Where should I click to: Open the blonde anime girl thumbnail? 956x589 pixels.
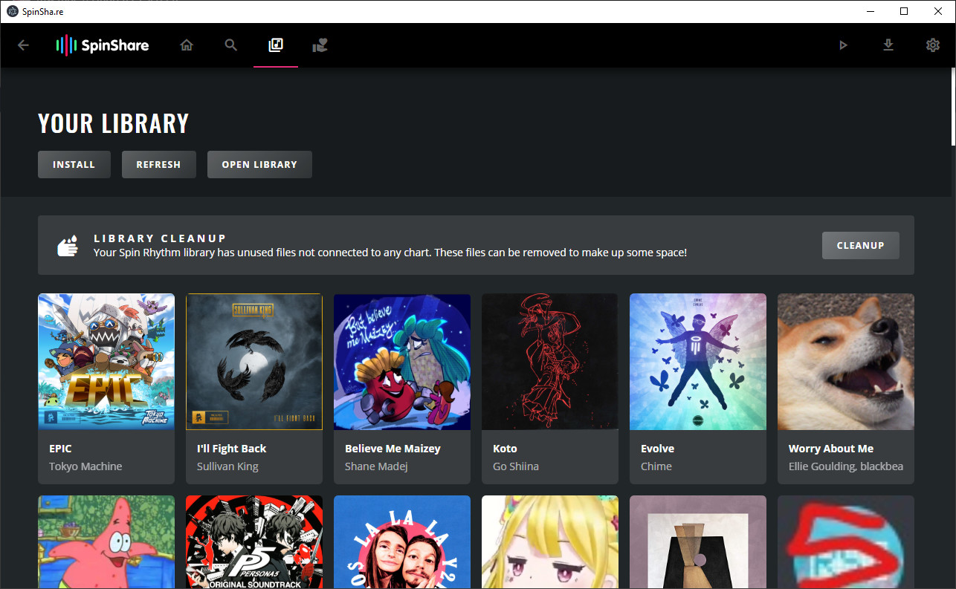[x=550, y=542]
